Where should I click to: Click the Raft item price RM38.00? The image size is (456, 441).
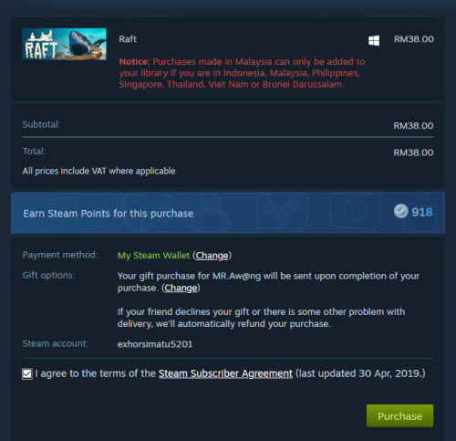click(x=414, y=39)
